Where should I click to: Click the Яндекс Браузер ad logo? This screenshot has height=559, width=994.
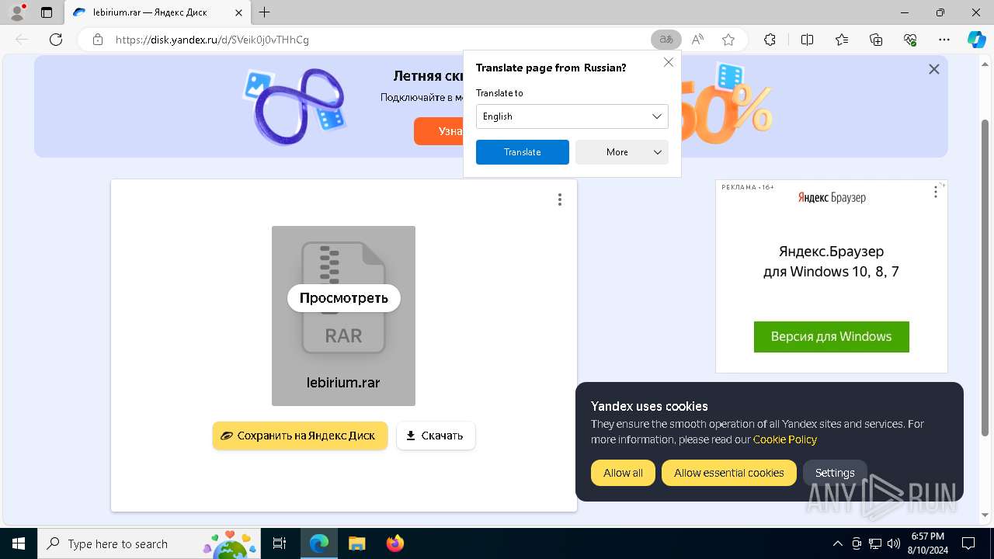coord(832,198)
